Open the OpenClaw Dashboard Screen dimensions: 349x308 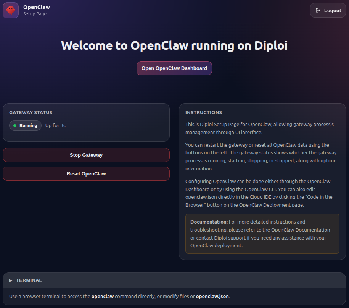174,68
